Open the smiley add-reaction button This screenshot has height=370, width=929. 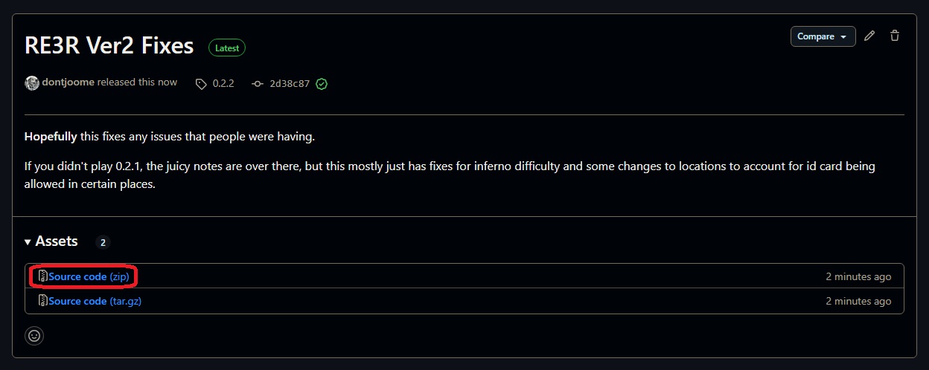click(x=34, y=335)
